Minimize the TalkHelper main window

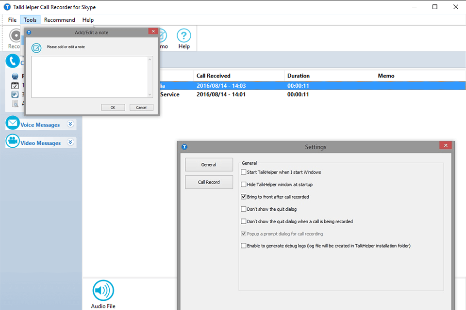click(414, 7)
